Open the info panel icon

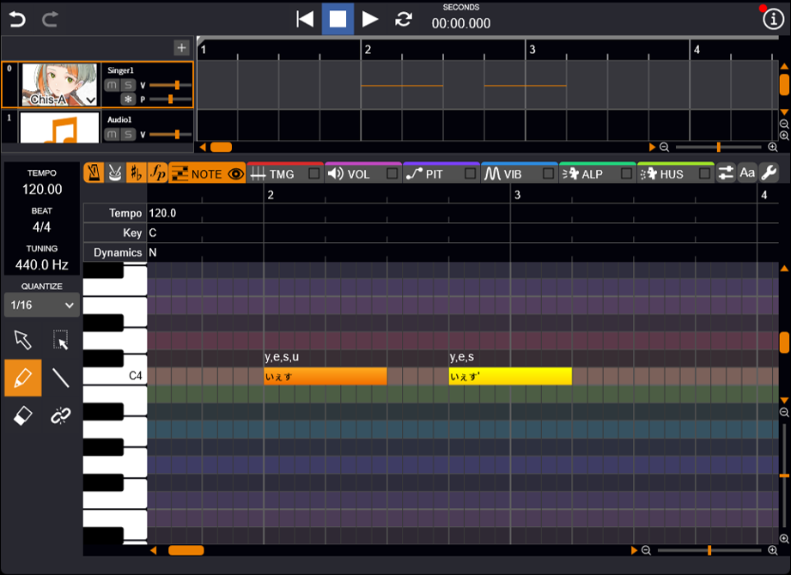[x=772, y=19]
